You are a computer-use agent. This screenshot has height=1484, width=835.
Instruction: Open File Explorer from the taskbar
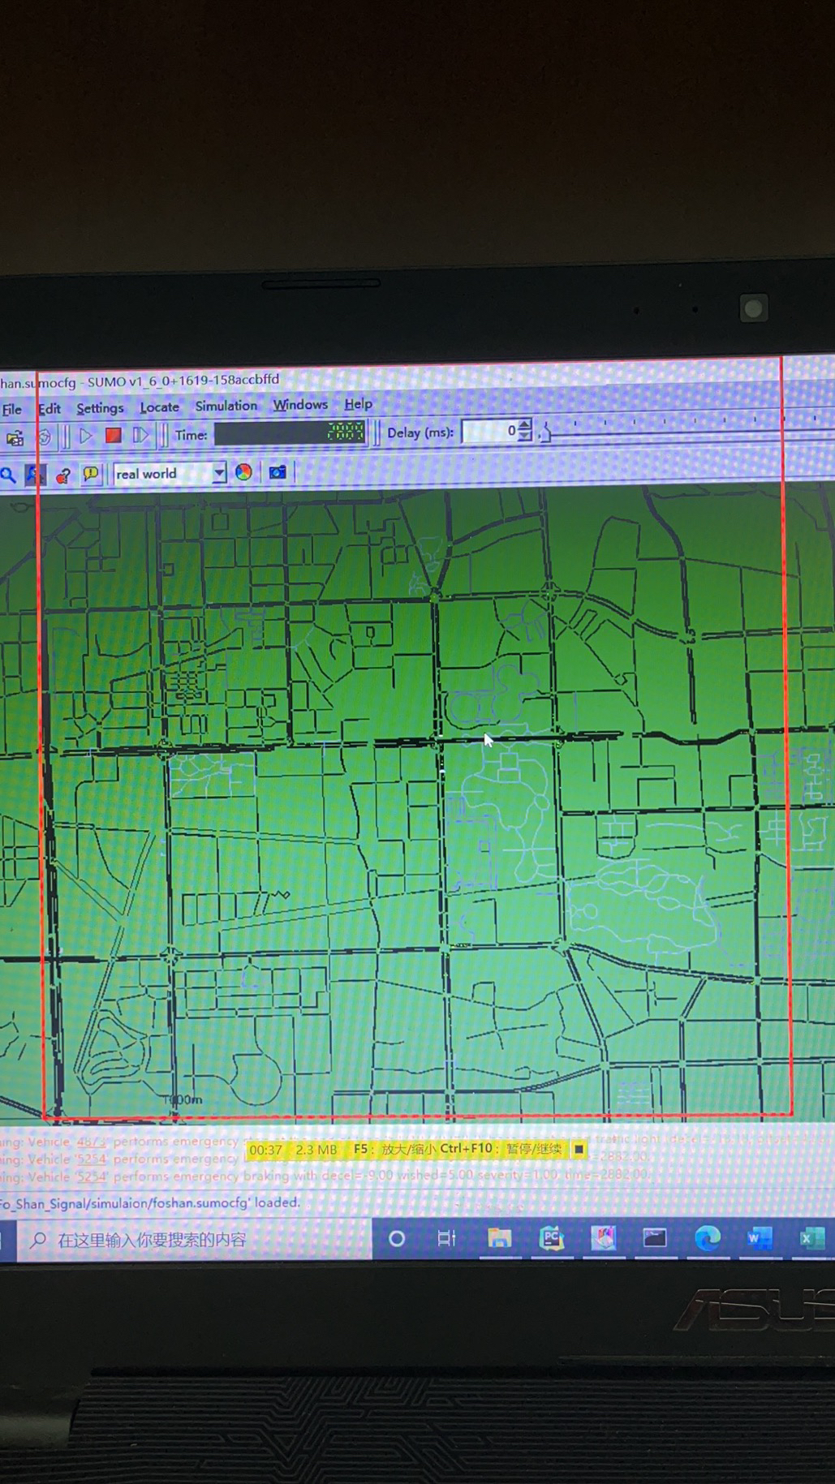pos(499,1238)
